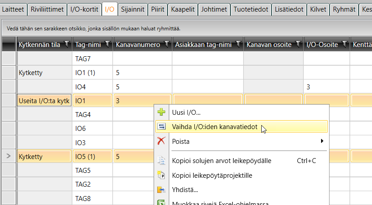372x205 pixels.
Task: Click the red X Poista icon
Action: (x=161, y=142)
